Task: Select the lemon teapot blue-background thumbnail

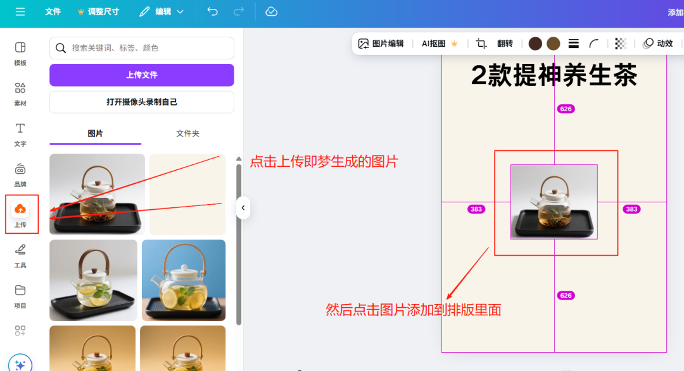Action: click(x=184, y=280)
